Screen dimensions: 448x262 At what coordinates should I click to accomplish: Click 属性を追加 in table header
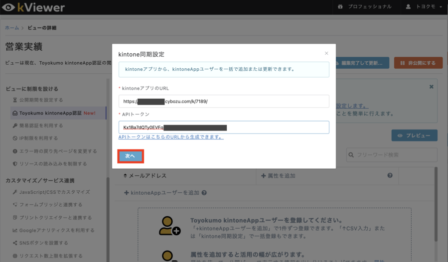278,176
